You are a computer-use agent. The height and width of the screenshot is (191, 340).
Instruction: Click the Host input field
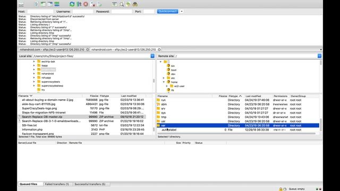(40, 12)
